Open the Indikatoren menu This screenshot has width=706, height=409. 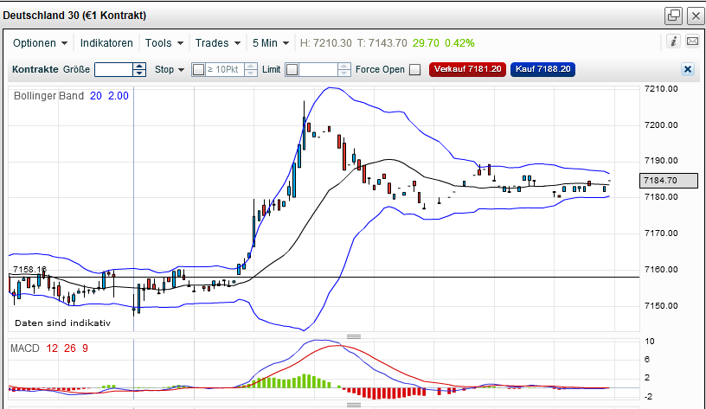pyautogui.click(x=106, y=43)
